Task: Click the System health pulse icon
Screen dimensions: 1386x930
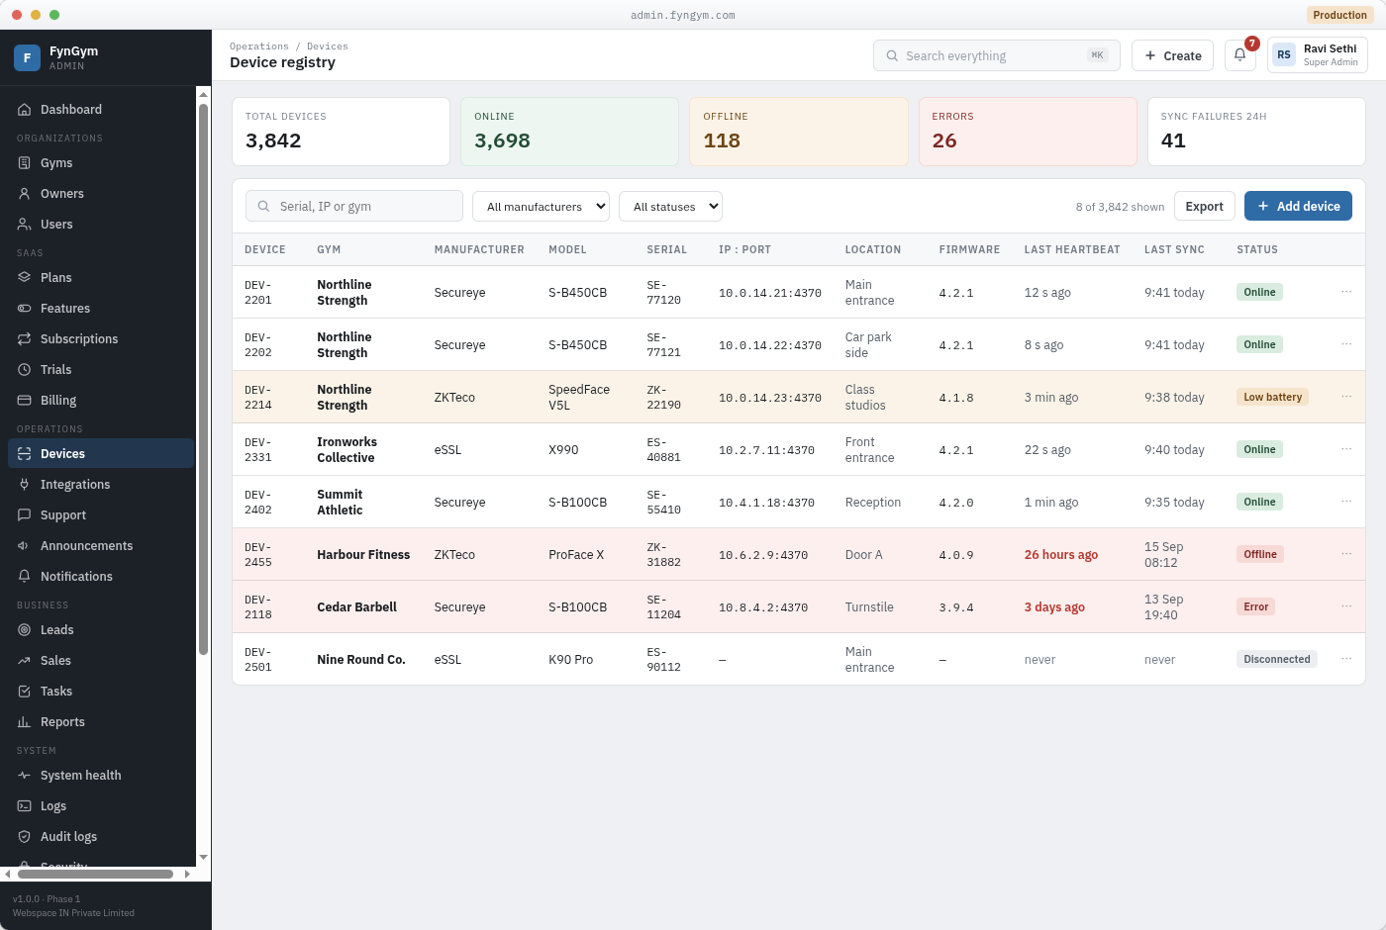Action: (x=25, y=776)
